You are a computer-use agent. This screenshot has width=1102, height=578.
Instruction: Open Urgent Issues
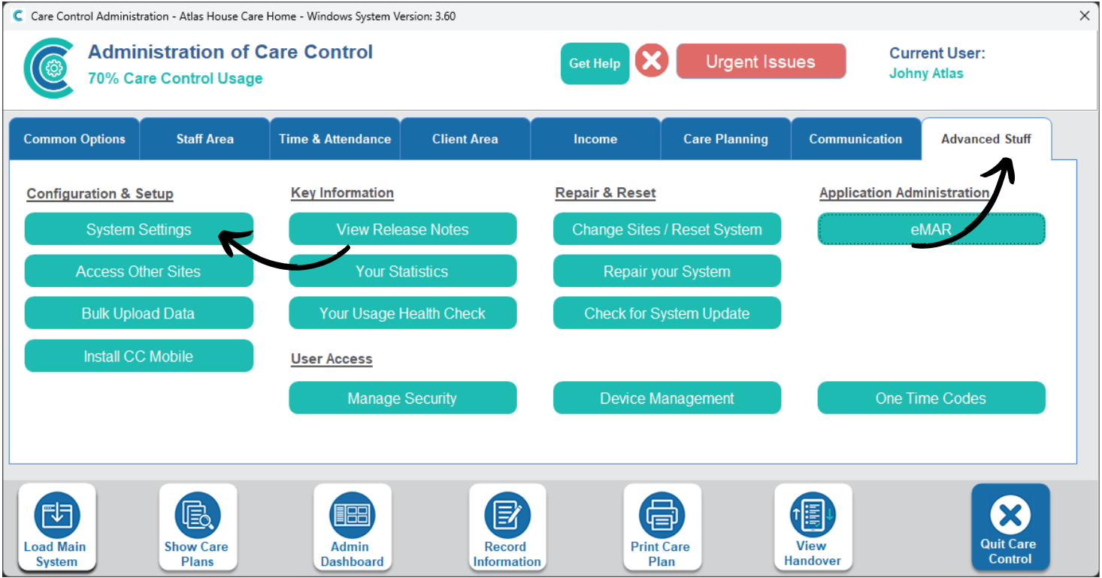tap(761, 62)
